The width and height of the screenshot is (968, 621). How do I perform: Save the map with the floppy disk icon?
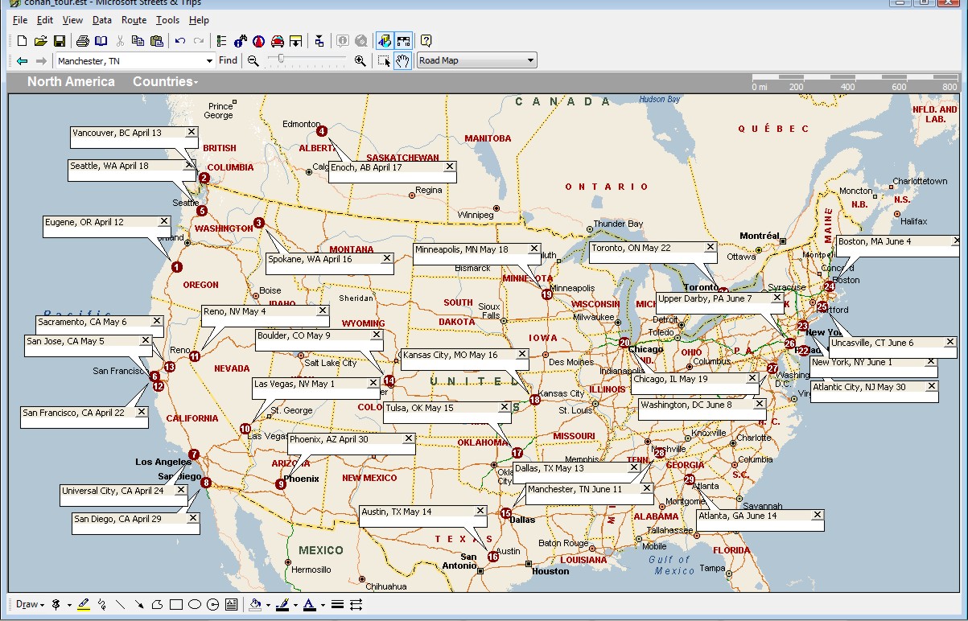point(59,40)
